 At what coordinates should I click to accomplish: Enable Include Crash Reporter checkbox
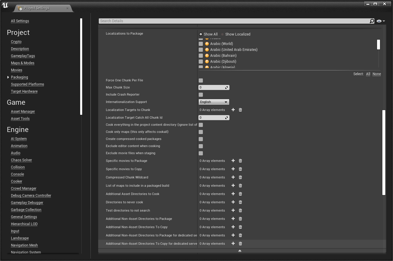click(201, 95)
